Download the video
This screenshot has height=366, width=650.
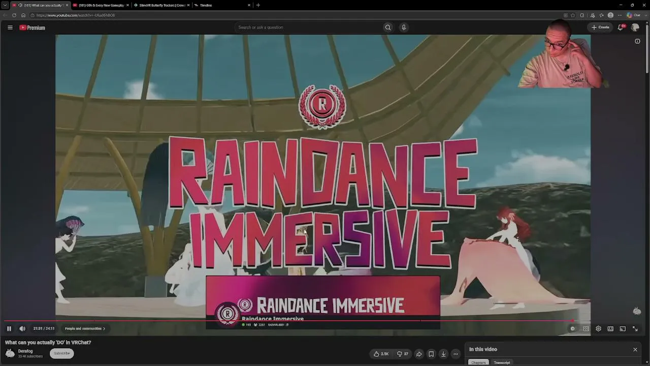tap(443, 354)
